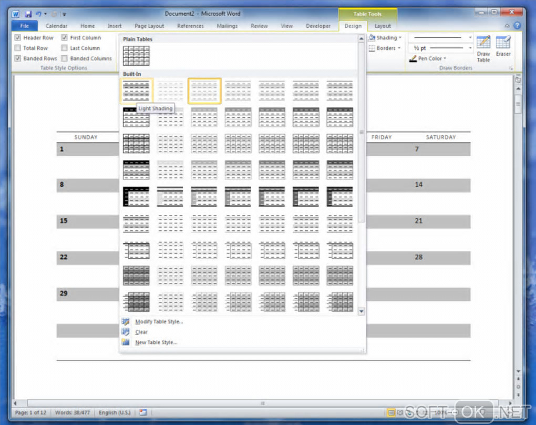The height and width of the screenshot is (425, 536).
Task: Expand the Shading dropdown arrow
Action: [x=400, y=38]
